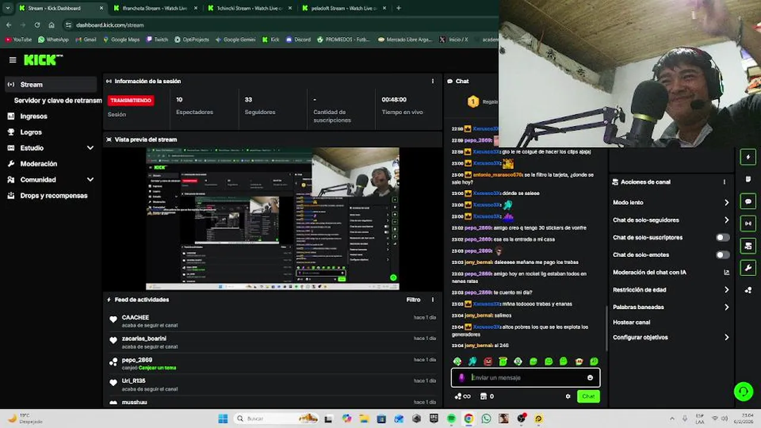
Task: Open Filtro in activity feed
Action: (413, 300)
